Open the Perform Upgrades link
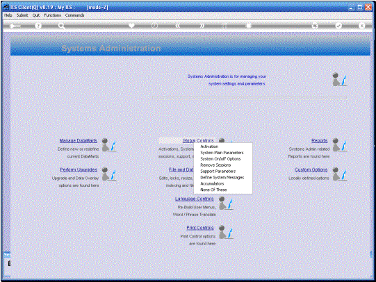376x282 pixels. (x=79, y=169)
